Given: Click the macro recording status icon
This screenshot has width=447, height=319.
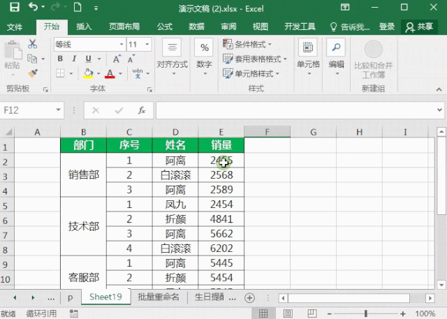Looking at the screenshot, I should click(73, 313).
